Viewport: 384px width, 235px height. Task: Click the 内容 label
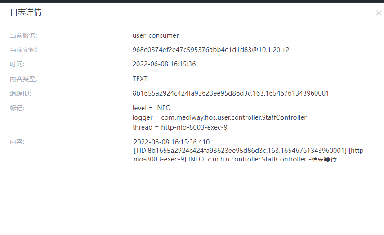pyautogui.click(x=17, y=142)
